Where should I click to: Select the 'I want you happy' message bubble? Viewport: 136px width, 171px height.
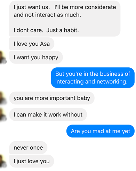36,57
